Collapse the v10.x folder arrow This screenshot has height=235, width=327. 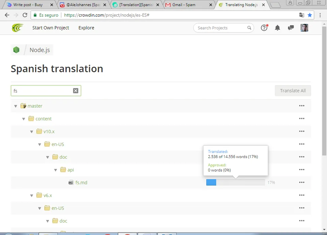(x=31, y=132)
